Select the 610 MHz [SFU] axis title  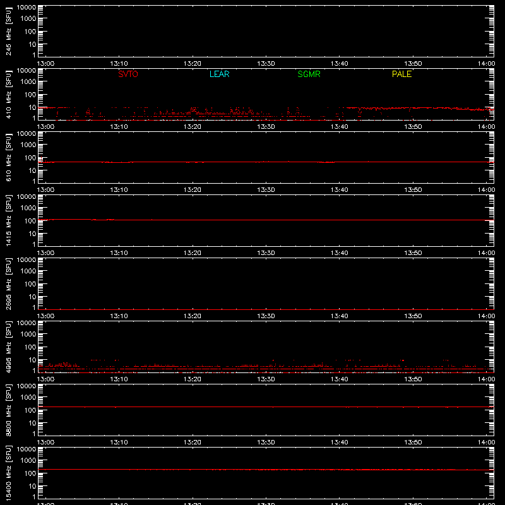[8, 157]
